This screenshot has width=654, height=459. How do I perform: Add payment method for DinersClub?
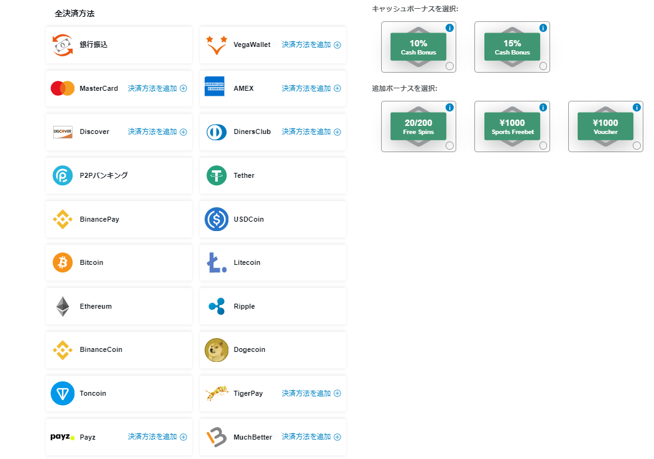pyautogui.click(x=312, y=132)
